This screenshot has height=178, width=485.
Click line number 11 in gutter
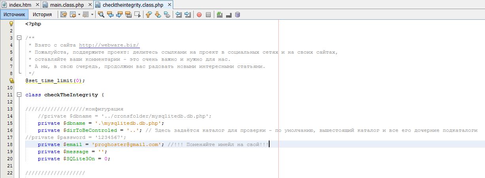(x=10, y=95)
